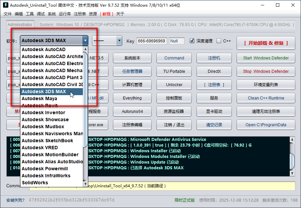Launch TU Portable
Image resolution: width=301 pixels, height=208 pixels.
click(x=174, y=71)
